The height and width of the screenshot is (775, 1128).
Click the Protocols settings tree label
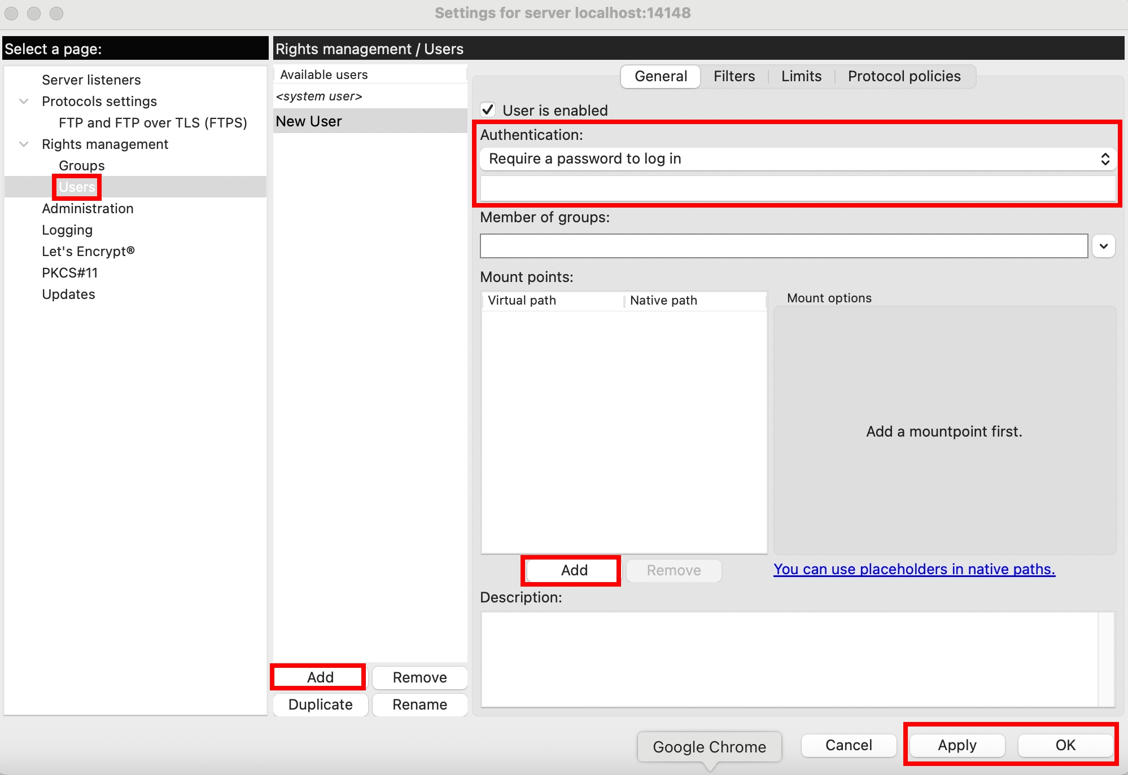[x=99, y=102]
